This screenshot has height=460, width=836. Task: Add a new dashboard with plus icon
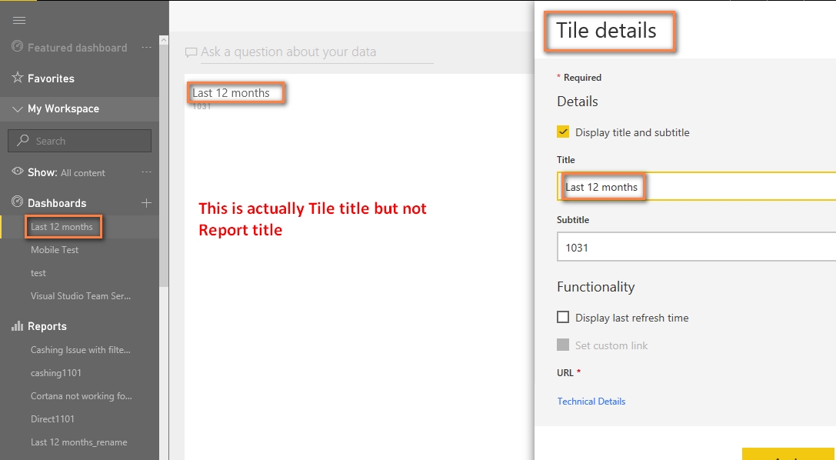[146, 202]
